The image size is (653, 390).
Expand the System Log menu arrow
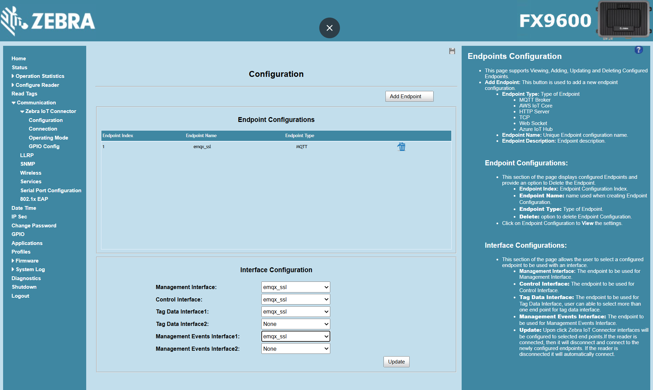(x=13, y=269)
